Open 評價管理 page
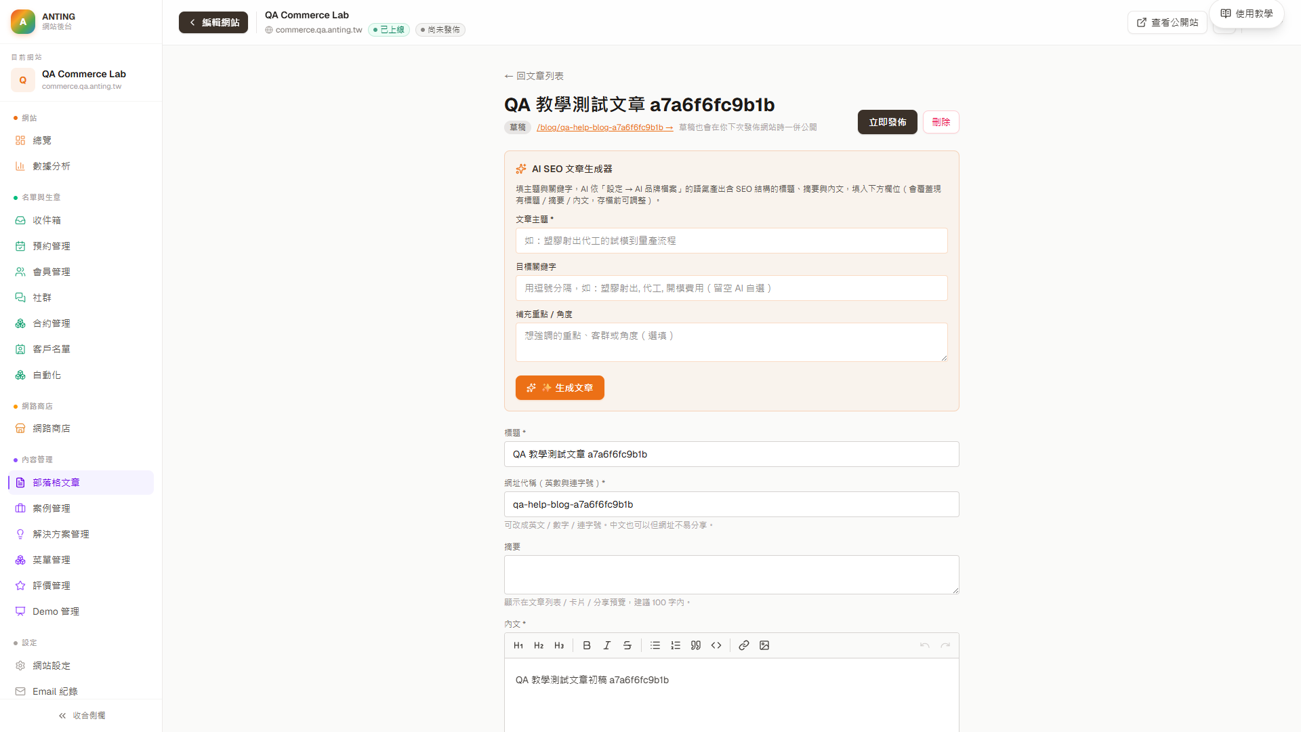This screenshot has width=1301, height=732. (81, 586)
